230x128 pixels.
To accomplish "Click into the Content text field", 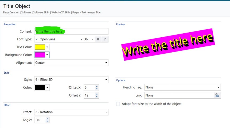I will click(x=71, y=31).
